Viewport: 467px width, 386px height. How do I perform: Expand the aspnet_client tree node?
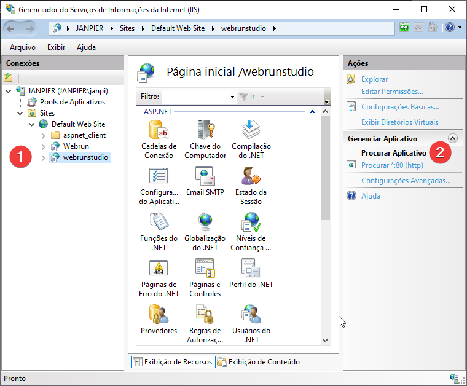point(43,135)
